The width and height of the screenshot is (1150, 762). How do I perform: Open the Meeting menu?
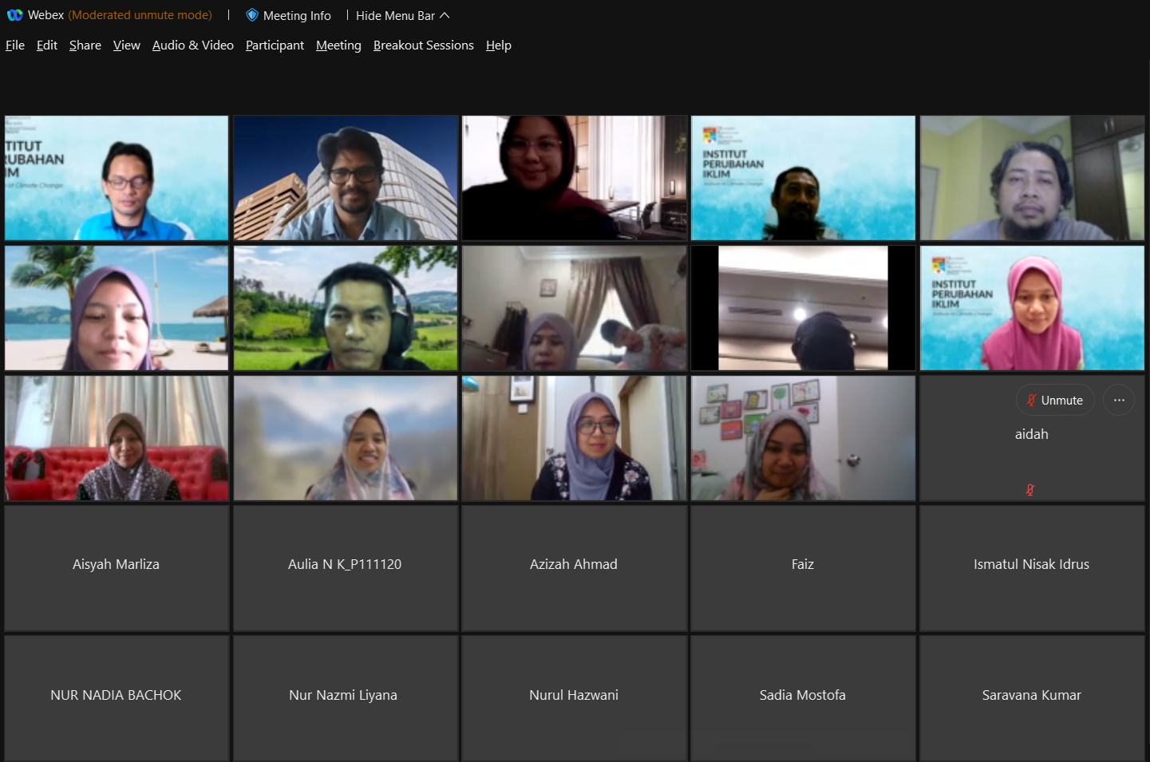(338, 45)
